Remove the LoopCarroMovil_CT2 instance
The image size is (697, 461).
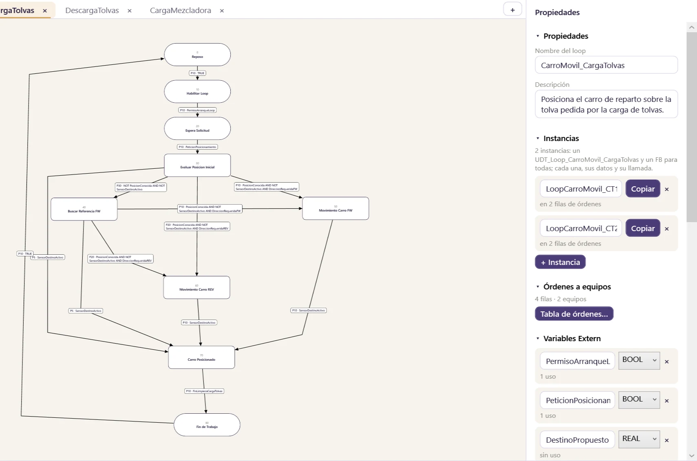click(x=667, y=229)
